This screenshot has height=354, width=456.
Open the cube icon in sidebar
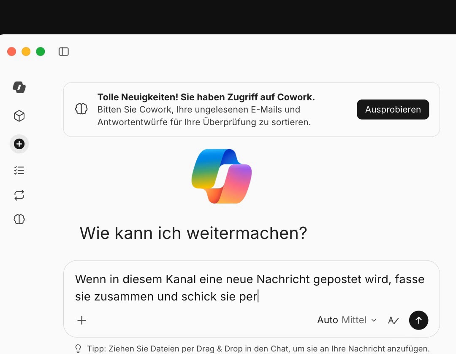coord(19,116)
